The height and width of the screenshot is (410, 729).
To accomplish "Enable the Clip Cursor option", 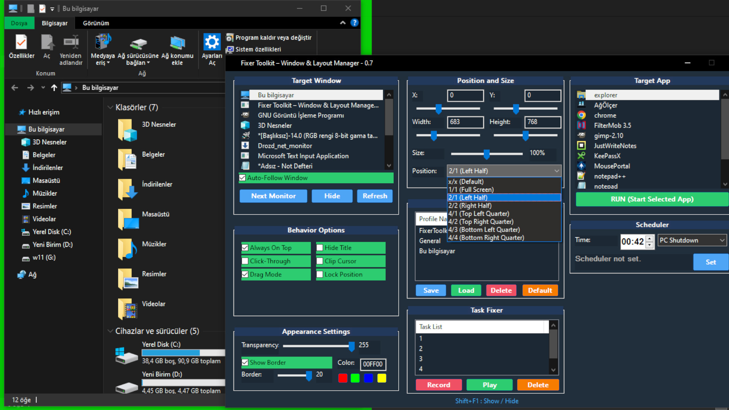I will pos(320,261).
